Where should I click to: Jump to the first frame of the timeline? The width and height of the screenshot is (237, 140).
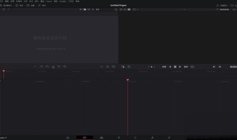click(164, 67)
